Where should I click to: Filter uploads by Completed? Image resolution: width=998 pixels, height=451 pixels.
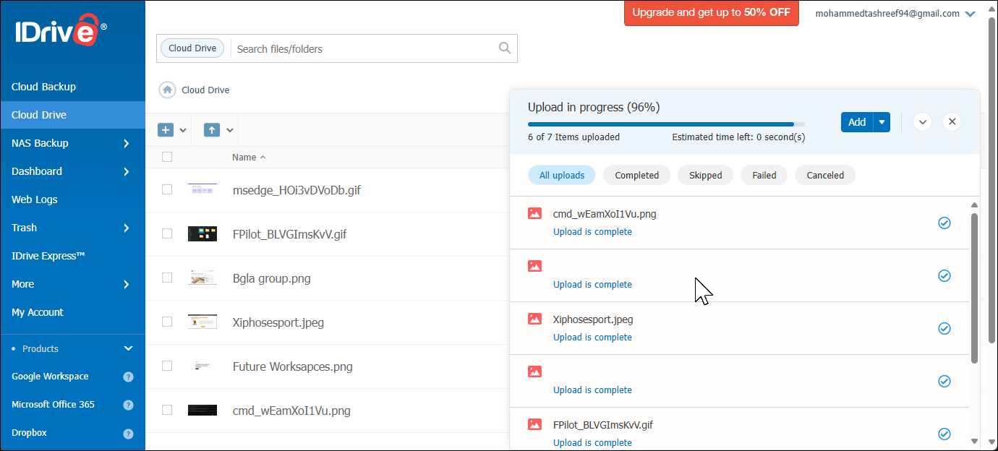636,175
